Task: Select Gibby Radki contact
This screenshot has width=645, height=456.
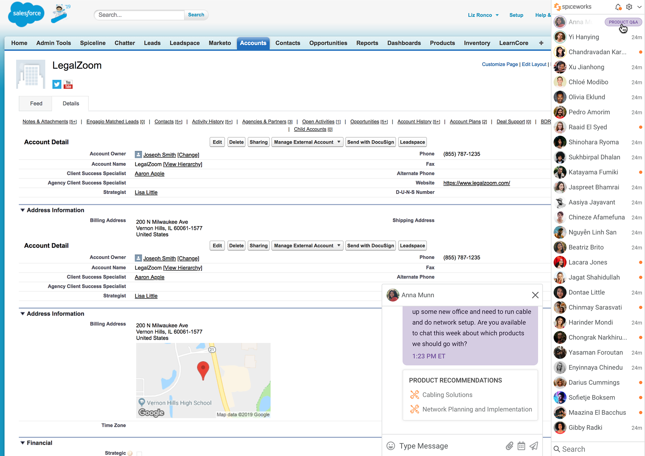Action: click(x=598, y=427)
